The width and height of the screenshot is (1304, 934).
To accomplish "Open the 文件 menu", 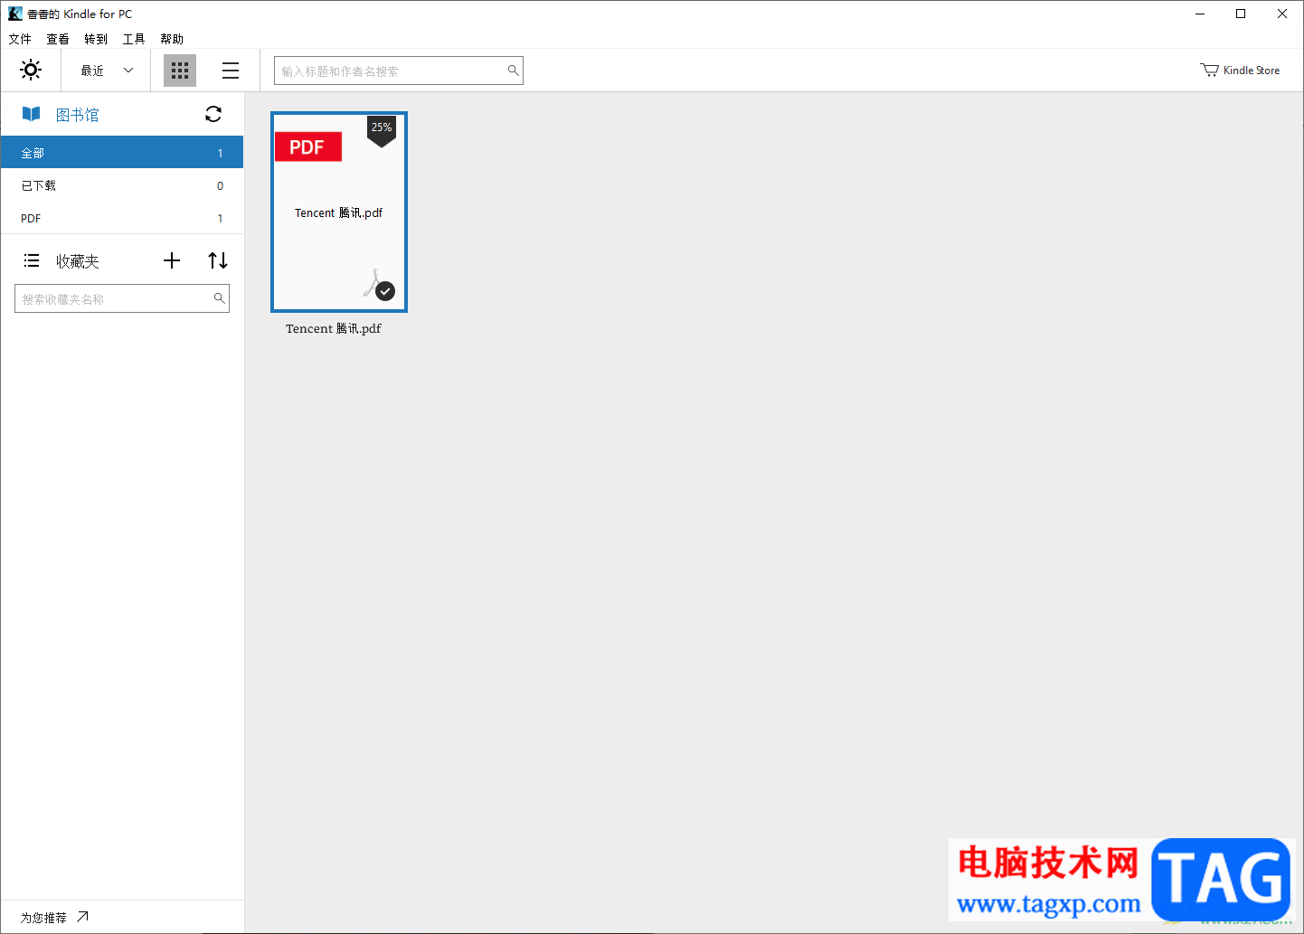I will 20,39.
